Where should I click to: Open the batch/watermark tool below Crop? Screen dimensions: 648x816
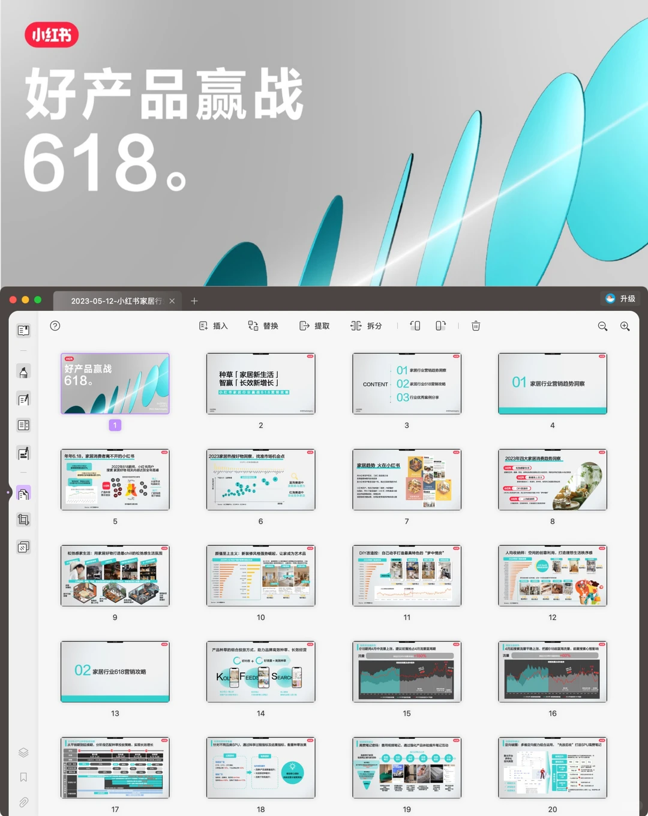(x=23, y=547)
